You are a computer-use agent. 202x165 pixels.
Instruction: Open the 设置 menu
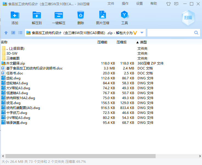point(139,4)
